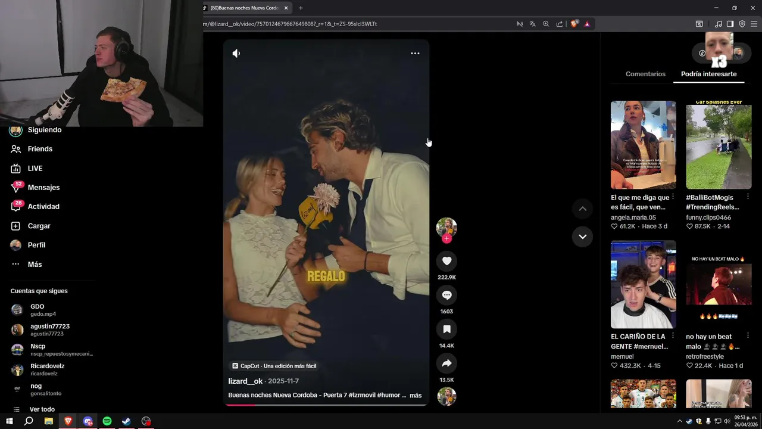Open Friends in the sidebar
762x429 pixels.
click(x=40, y=149)
